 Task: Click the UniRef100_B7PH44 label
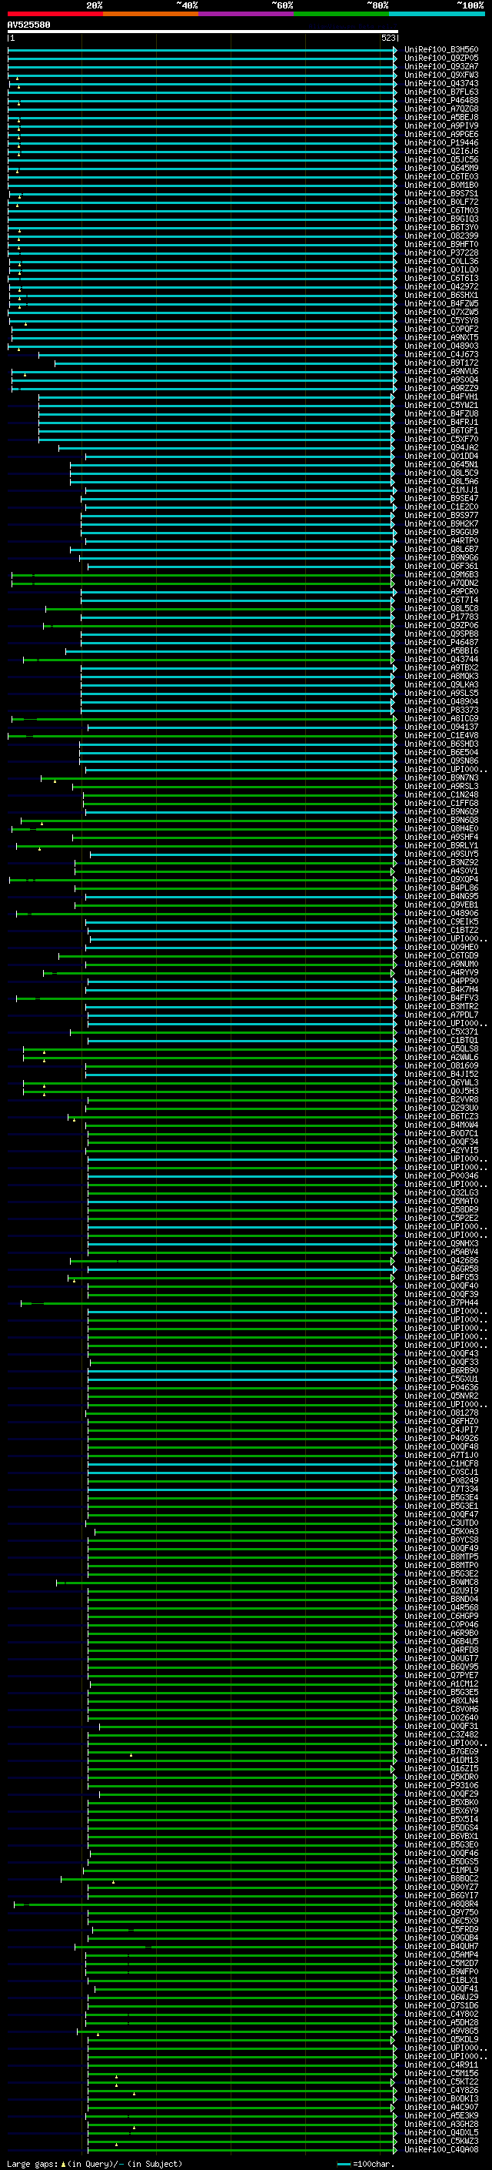coord(440,1303)
